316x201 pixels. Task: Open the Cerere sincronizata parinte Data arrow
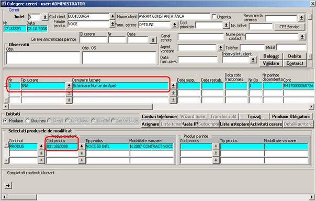153,40
